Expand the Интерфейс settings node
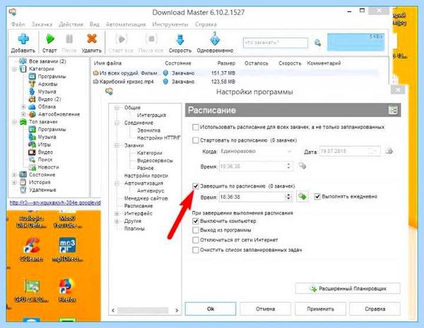Image resolution: width=424 pixels, height=328 pixels. tap(117, 214)
